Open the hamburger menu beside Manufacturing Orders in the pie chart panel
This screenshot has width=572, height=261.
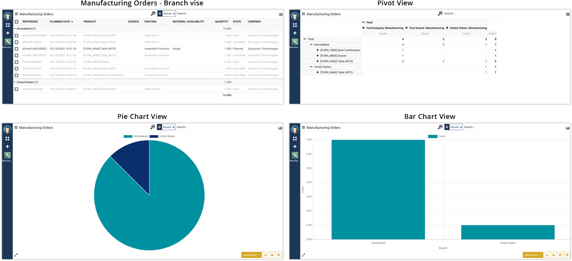click(16, 127)
